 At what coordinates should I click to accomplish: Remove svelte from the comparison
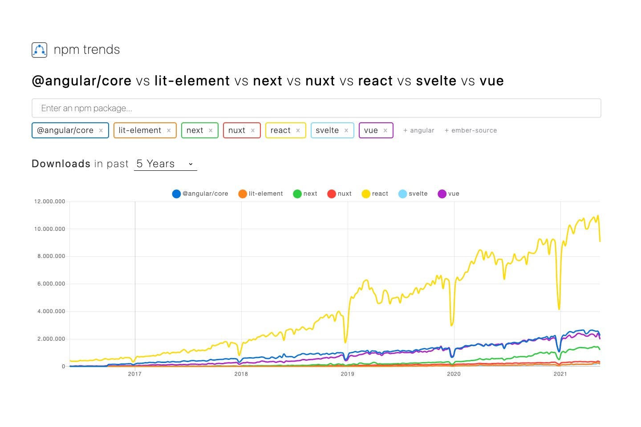pos(346,130)
